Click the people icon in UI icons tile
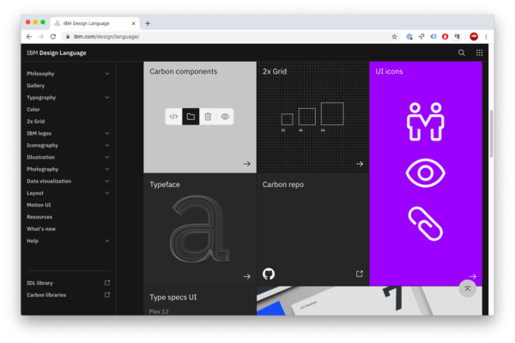Screen dimensions: 515x343 point(426,122)
